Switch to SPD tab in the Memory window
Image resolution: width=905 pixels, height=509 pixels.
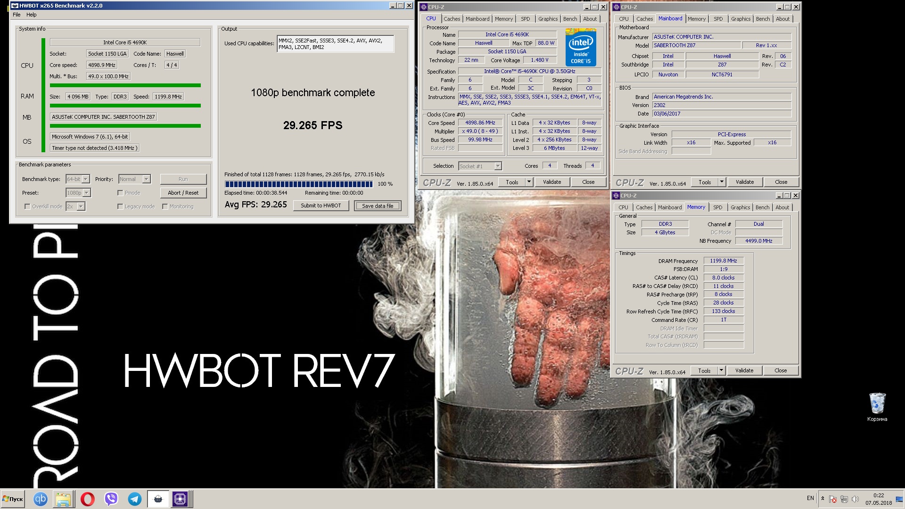pos(717,207)
